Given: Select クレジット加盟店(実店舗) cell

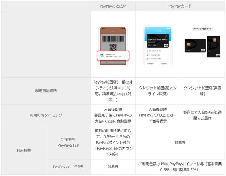Looking at the screenshot, I should click(202, 91).
